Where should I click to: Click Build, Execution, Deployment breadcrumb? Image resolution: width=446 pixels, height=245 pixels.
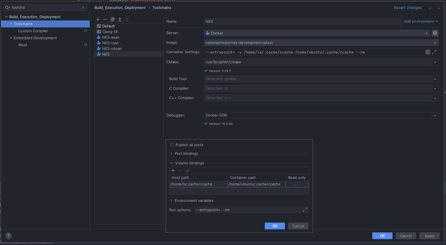tap(120, 8)
